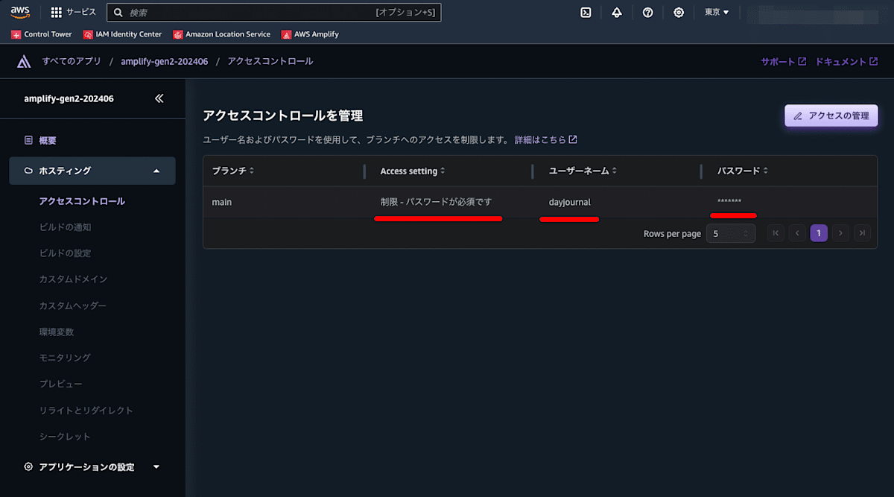This screenshot has width=894, height=497.
Task: Select アクセスコントロール in the sidebar
Action: 82,201
